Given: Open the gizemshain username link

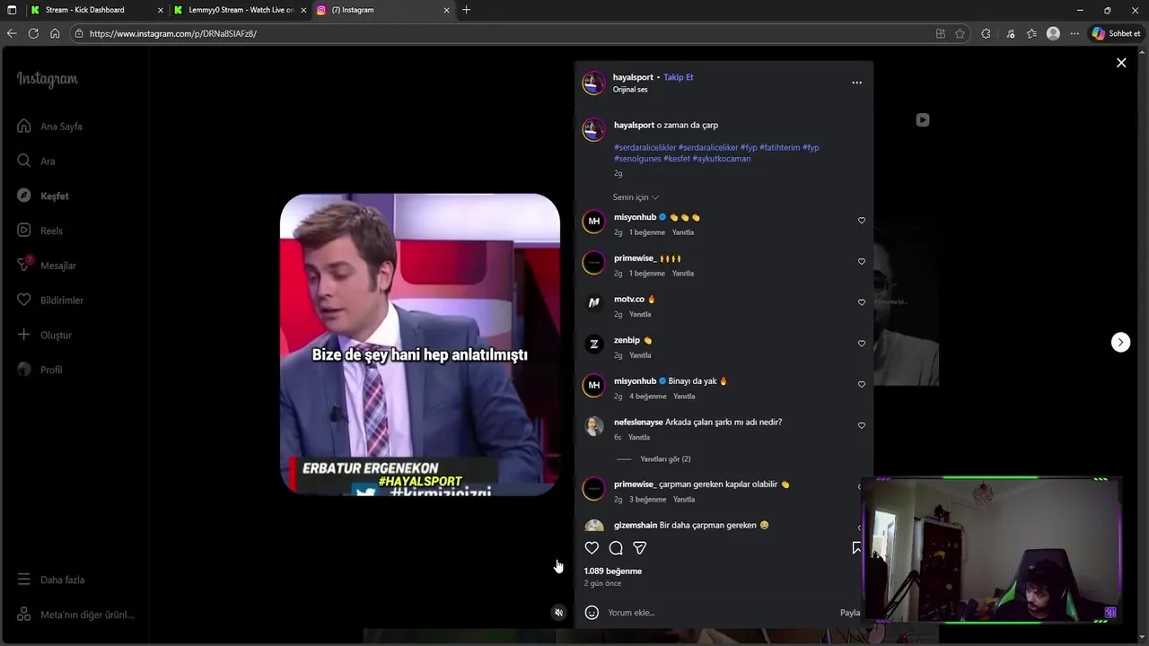Looking at the screenshot, I should pyautogui.click(x=636, y=525).
